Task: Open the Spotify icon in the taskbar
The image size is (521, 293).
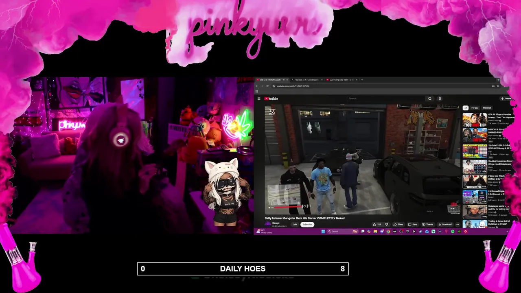Action: (453, 232)
